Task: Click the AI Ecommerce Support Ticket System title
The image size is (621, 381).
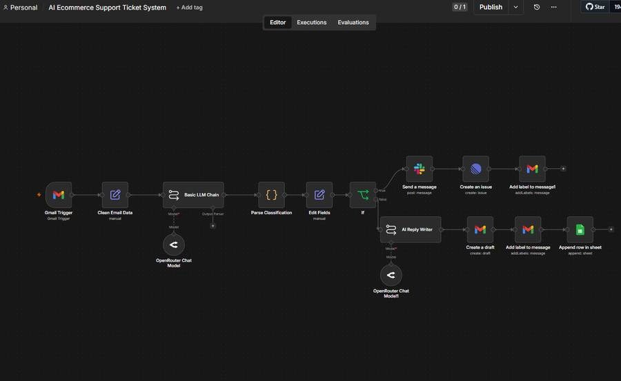Action: (108, 8)
